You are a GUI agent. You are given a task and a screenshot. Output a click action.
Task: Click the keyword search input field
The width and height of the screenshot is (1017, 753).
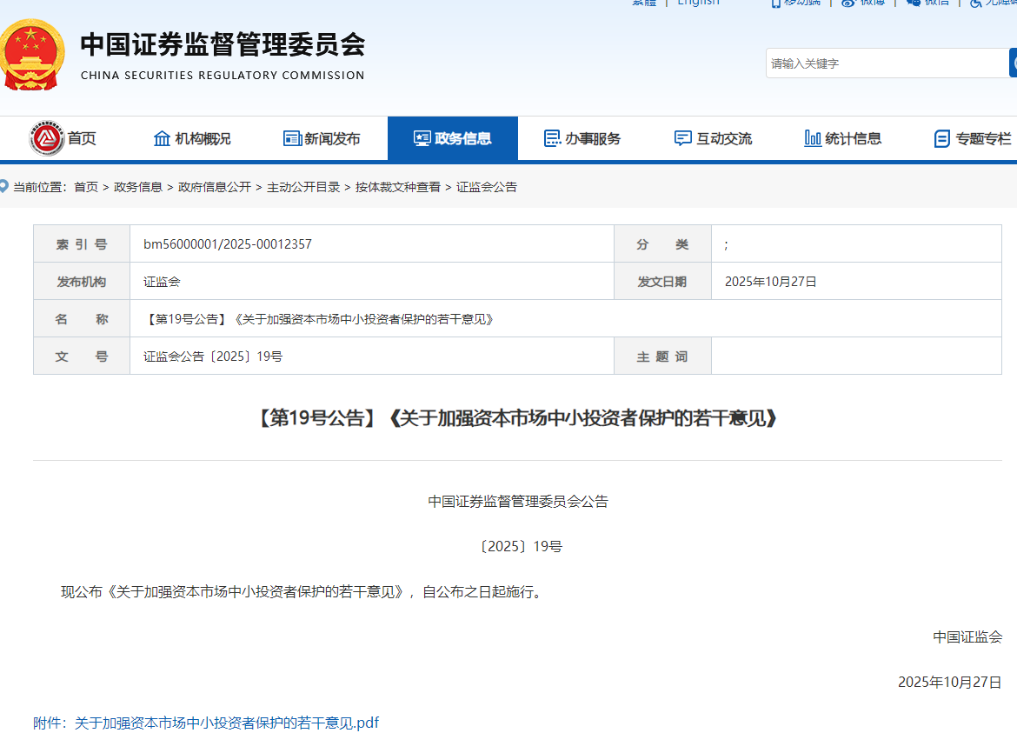pyautogui.click(x=887, y=63)
